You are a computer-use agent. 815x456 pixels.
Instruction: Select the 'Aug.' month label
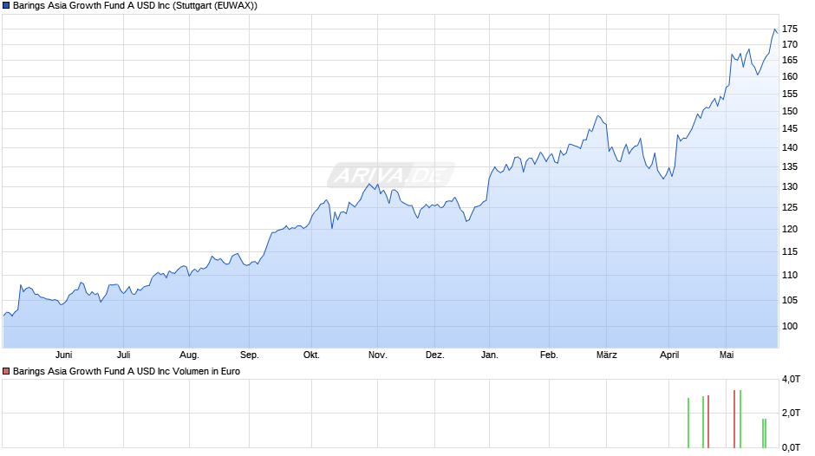[x=189, y=355]
